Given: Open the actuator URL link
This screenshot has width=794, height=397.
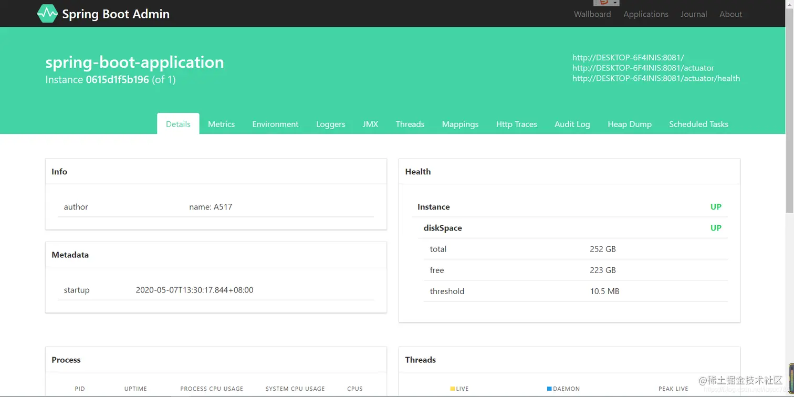Looking at the screenshot, I should pyautogui.click(x=643, y=68).
